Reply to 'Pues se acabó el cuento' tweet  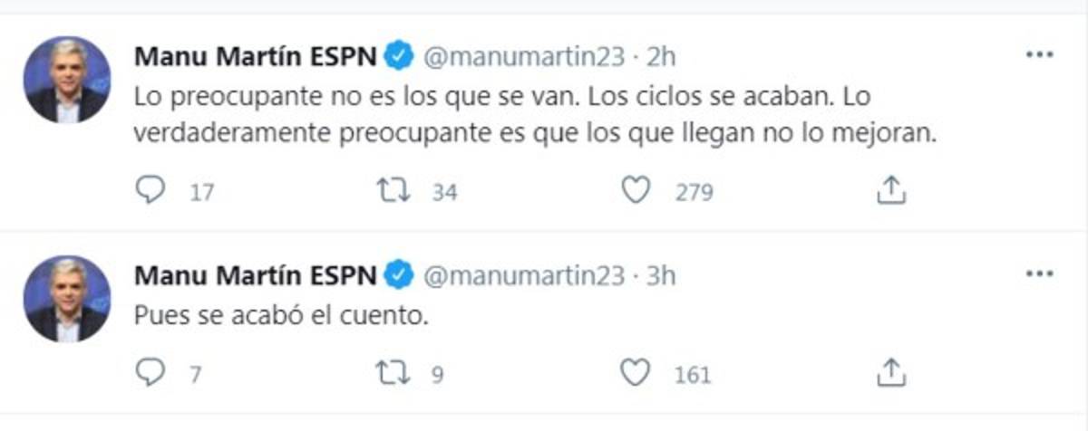click(150, 372)
